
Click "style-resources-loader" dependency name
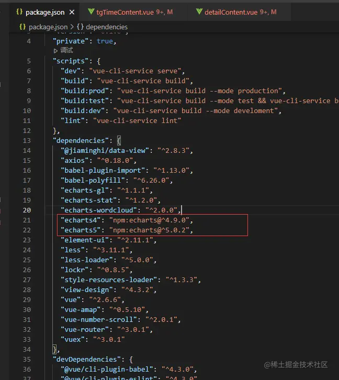(x=109, y=280)
